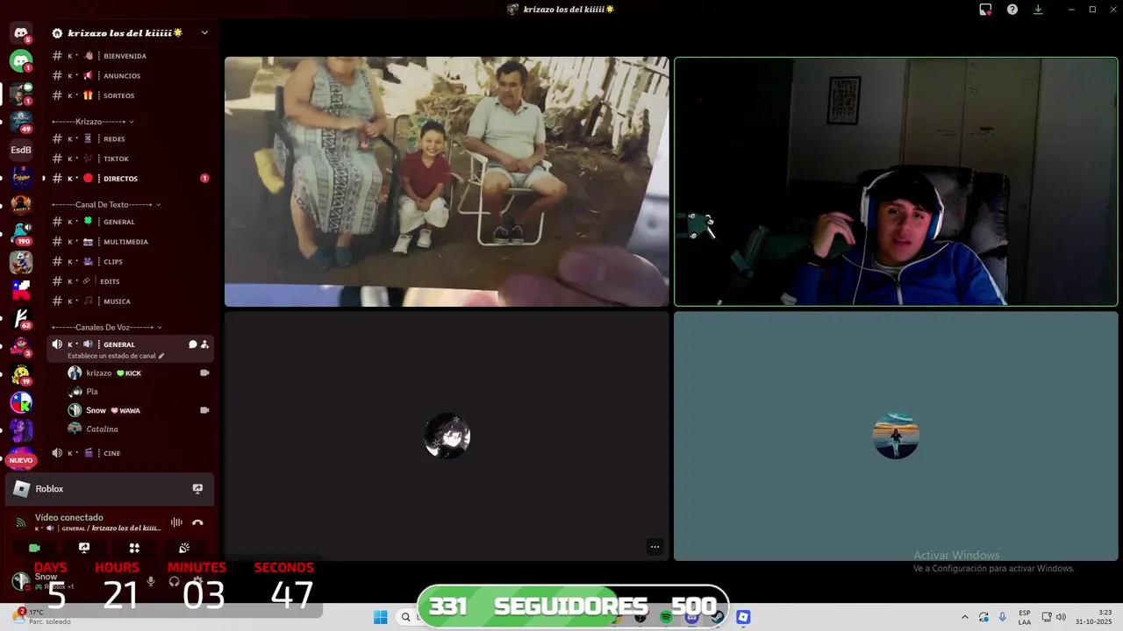Viewport: 1123px width, 631px height.
Task: Open Discord direct messages home icon
Action: pyautogui.click(x=21, y=33)
